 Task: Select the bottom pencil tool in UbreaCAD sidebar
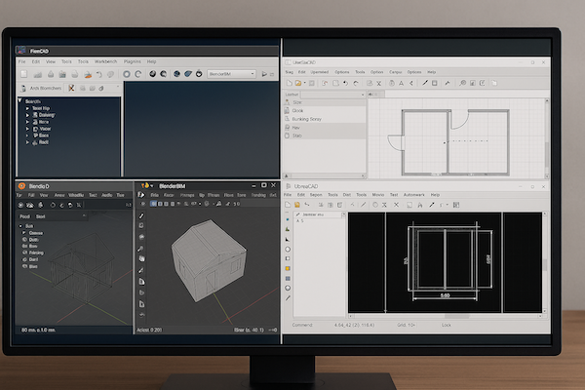(x=288, y=297)
